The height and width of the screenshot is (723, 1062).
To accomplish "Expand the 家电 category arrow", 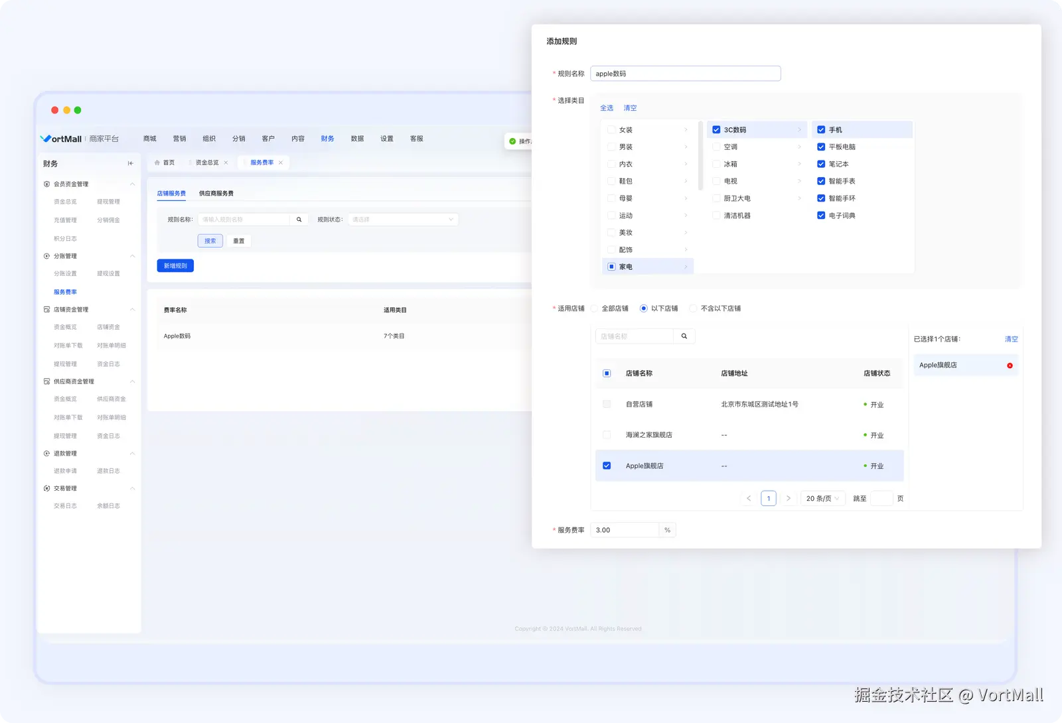I will pos(686,267).
